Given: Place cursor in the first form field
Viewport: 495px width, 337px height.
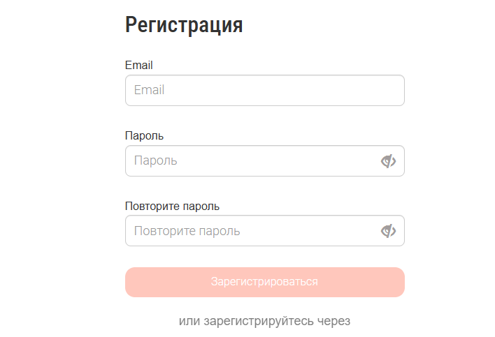Looking at the screenshot, I should [264, 91].
